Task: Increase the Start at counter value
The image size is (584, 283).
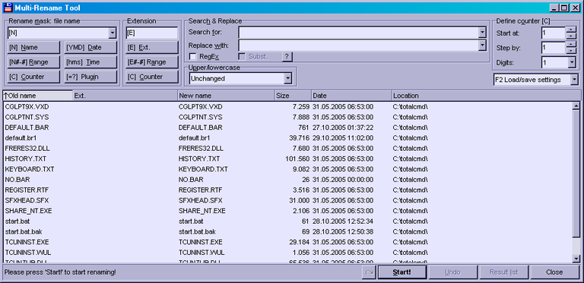Action: click(x=571, y=30)
